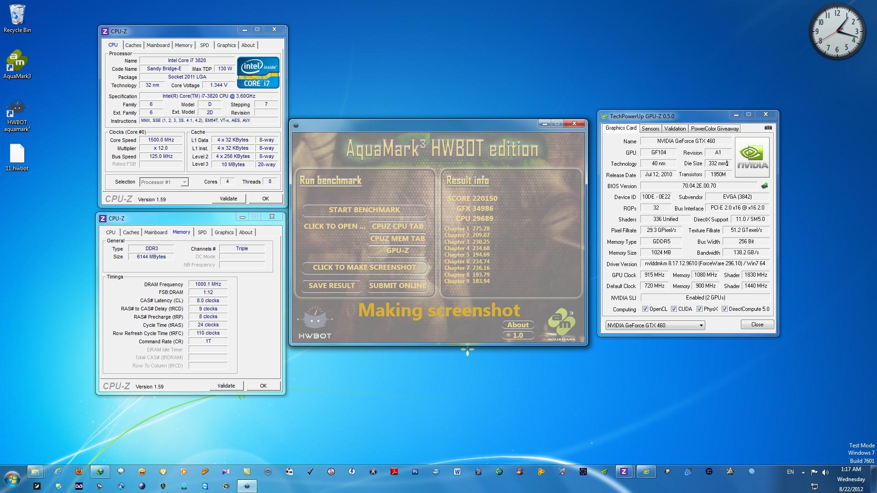
Task: Select About tab in bottom CPU-Z window
Action: coord(245,232)
